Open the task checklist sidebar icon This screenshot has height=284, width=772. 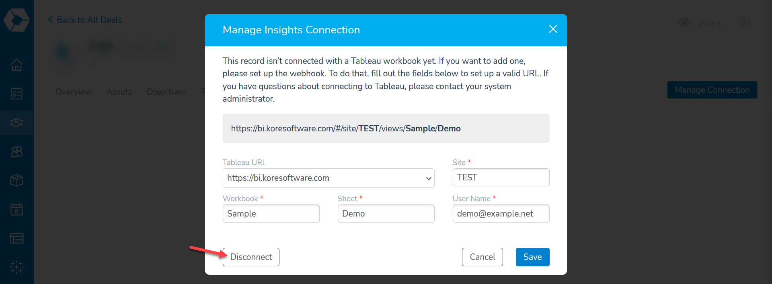coord(16,94)
